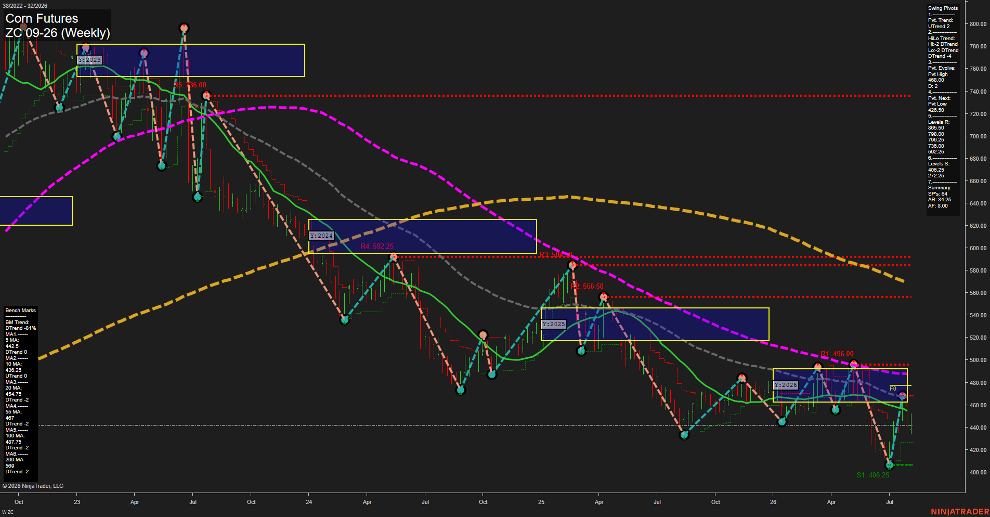Click the NINJATRADER logo
The image size is (990, 517).
(x=959, y=512)
